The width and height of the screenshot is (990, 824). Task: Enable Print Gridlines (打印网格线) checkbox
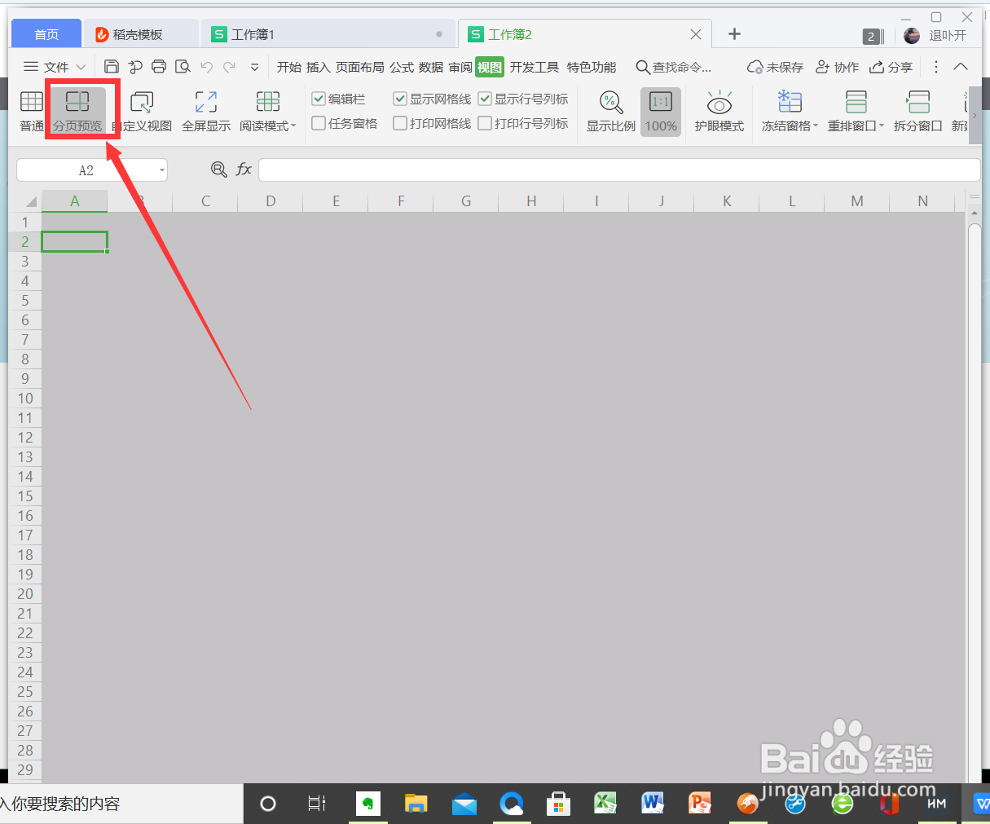tap(400, 123)
